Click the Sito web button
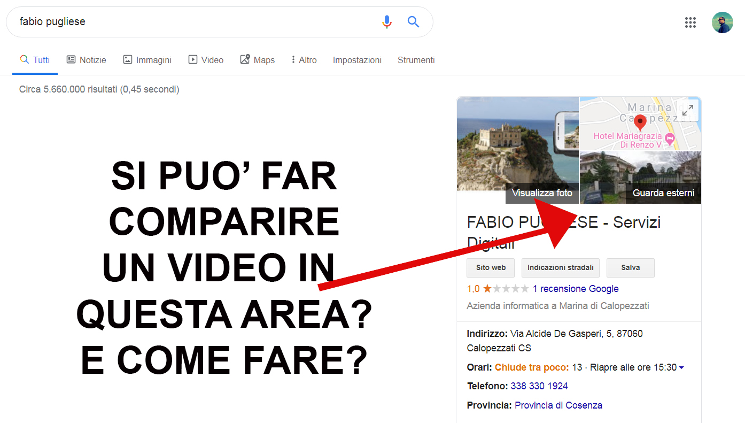 click(491, 268)
